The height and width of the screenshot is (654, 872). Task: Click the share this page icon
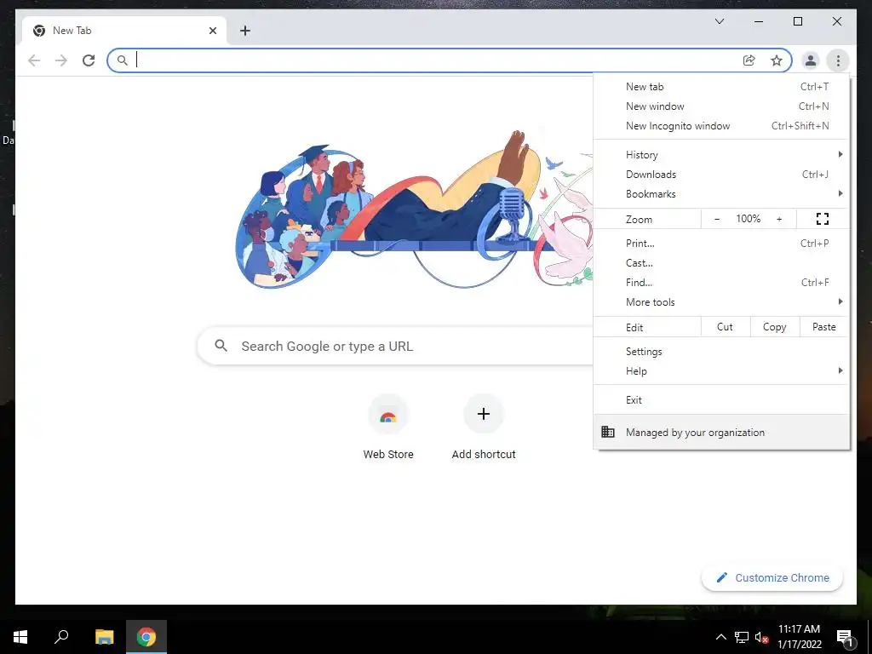(749, 60)
